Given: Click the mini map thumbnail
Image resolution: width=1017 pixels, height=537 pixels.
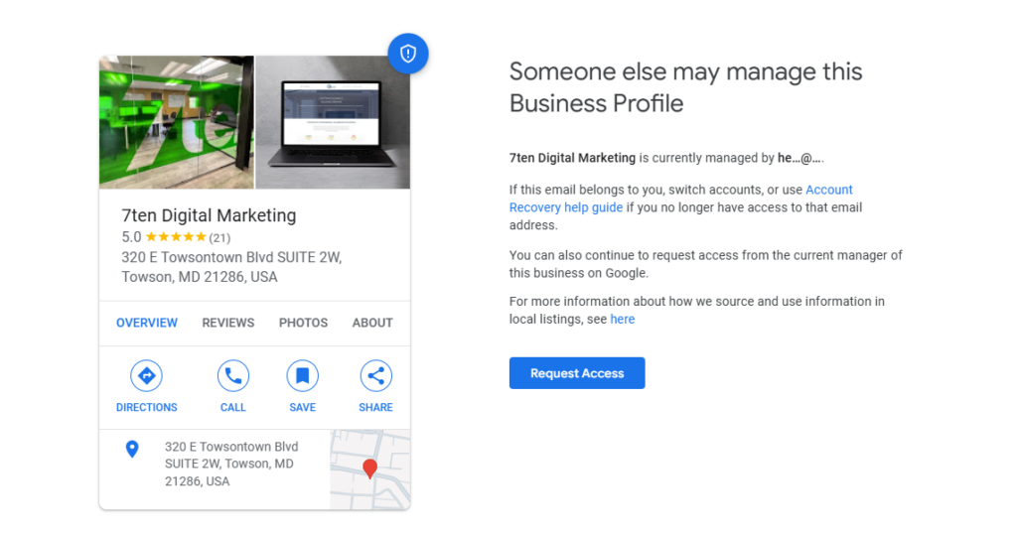Looking at the screenshot, I should pyautogui.click(x=369, y=469).
